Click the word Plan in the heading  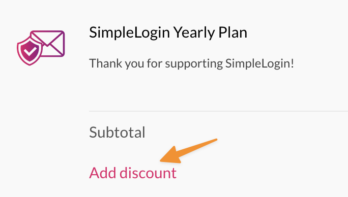click(233, 32)
